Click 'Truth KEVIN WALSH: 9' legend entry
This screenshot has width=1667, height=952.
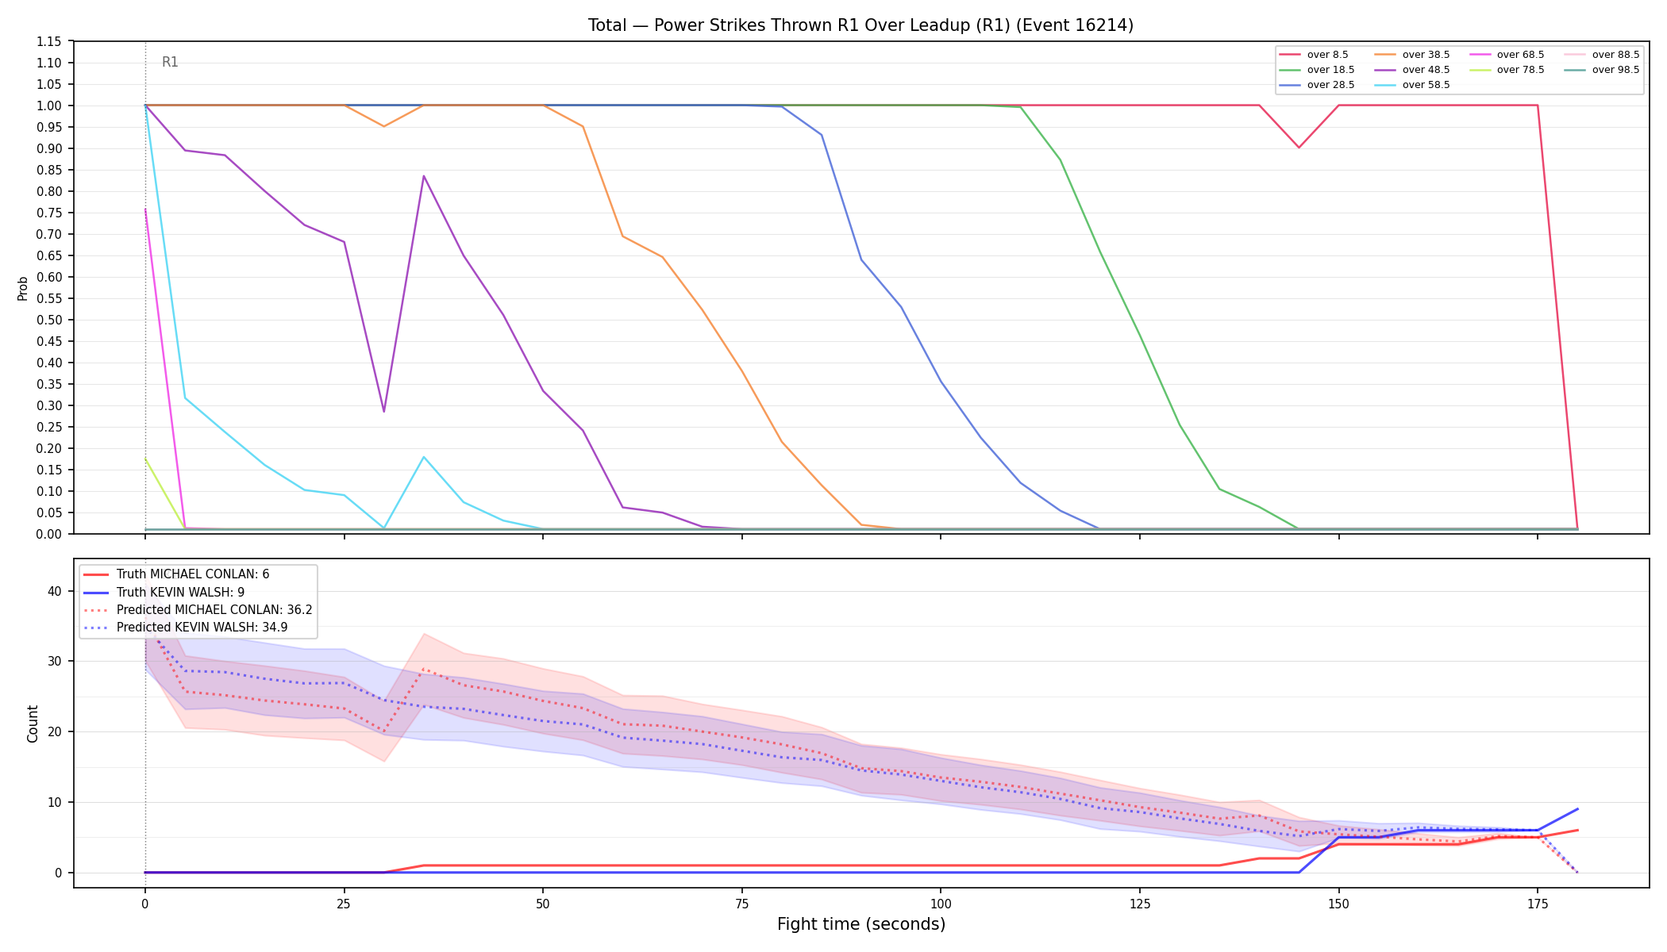[x=164, y=592]
